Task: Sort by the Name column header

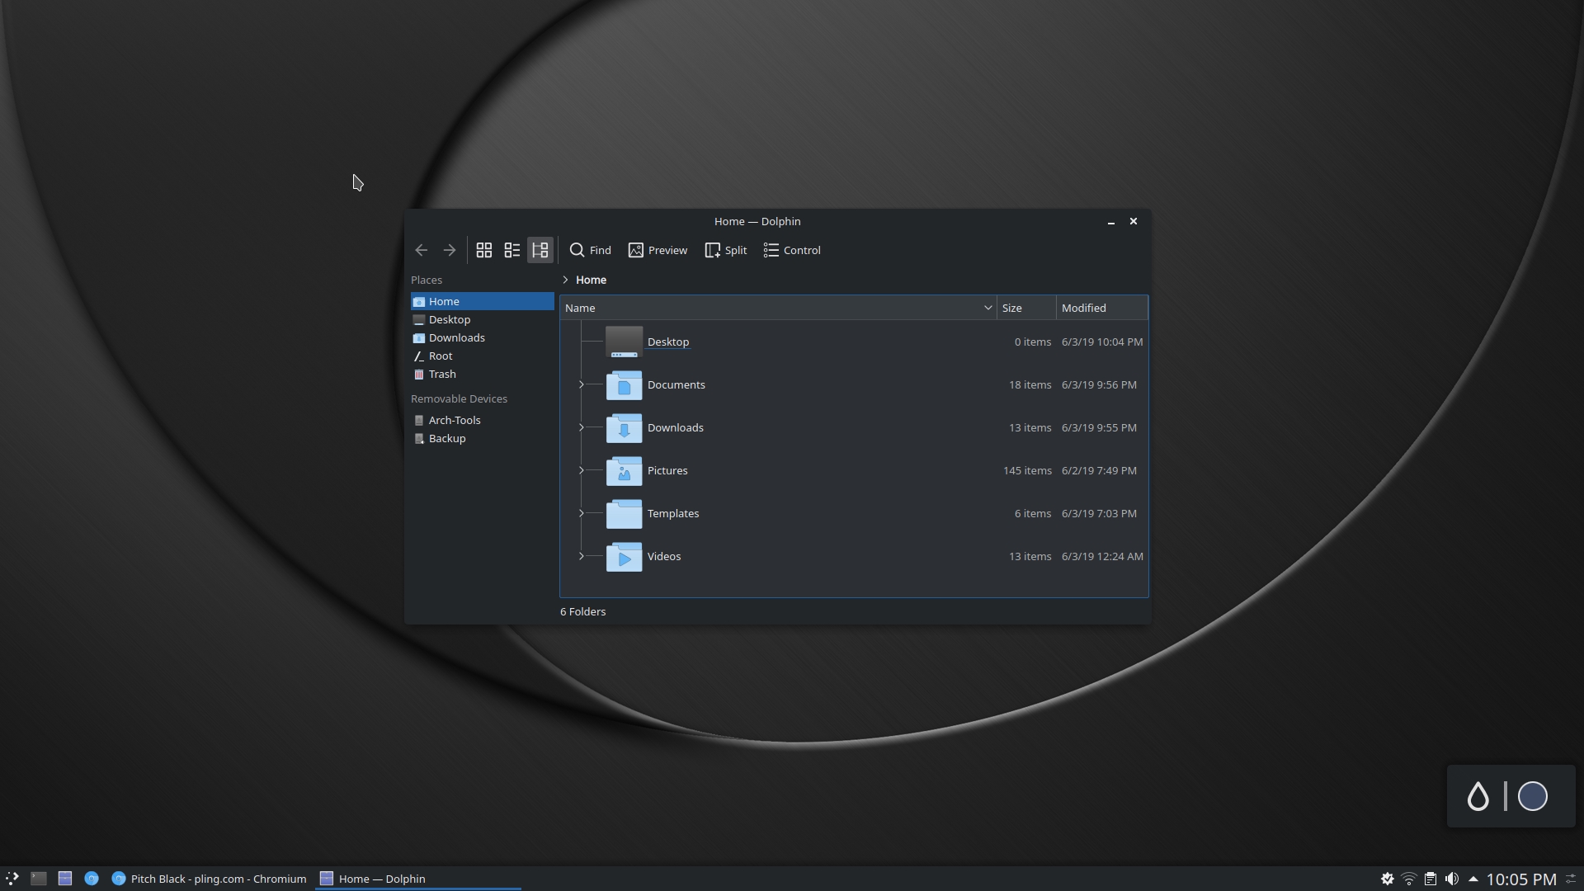Action: coord(778,308)
